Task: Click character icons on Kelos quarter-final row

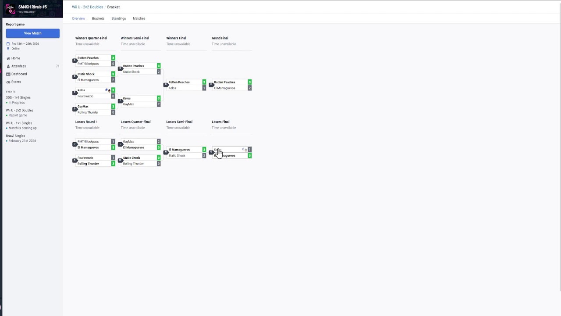Action: [x=108, y=90]
